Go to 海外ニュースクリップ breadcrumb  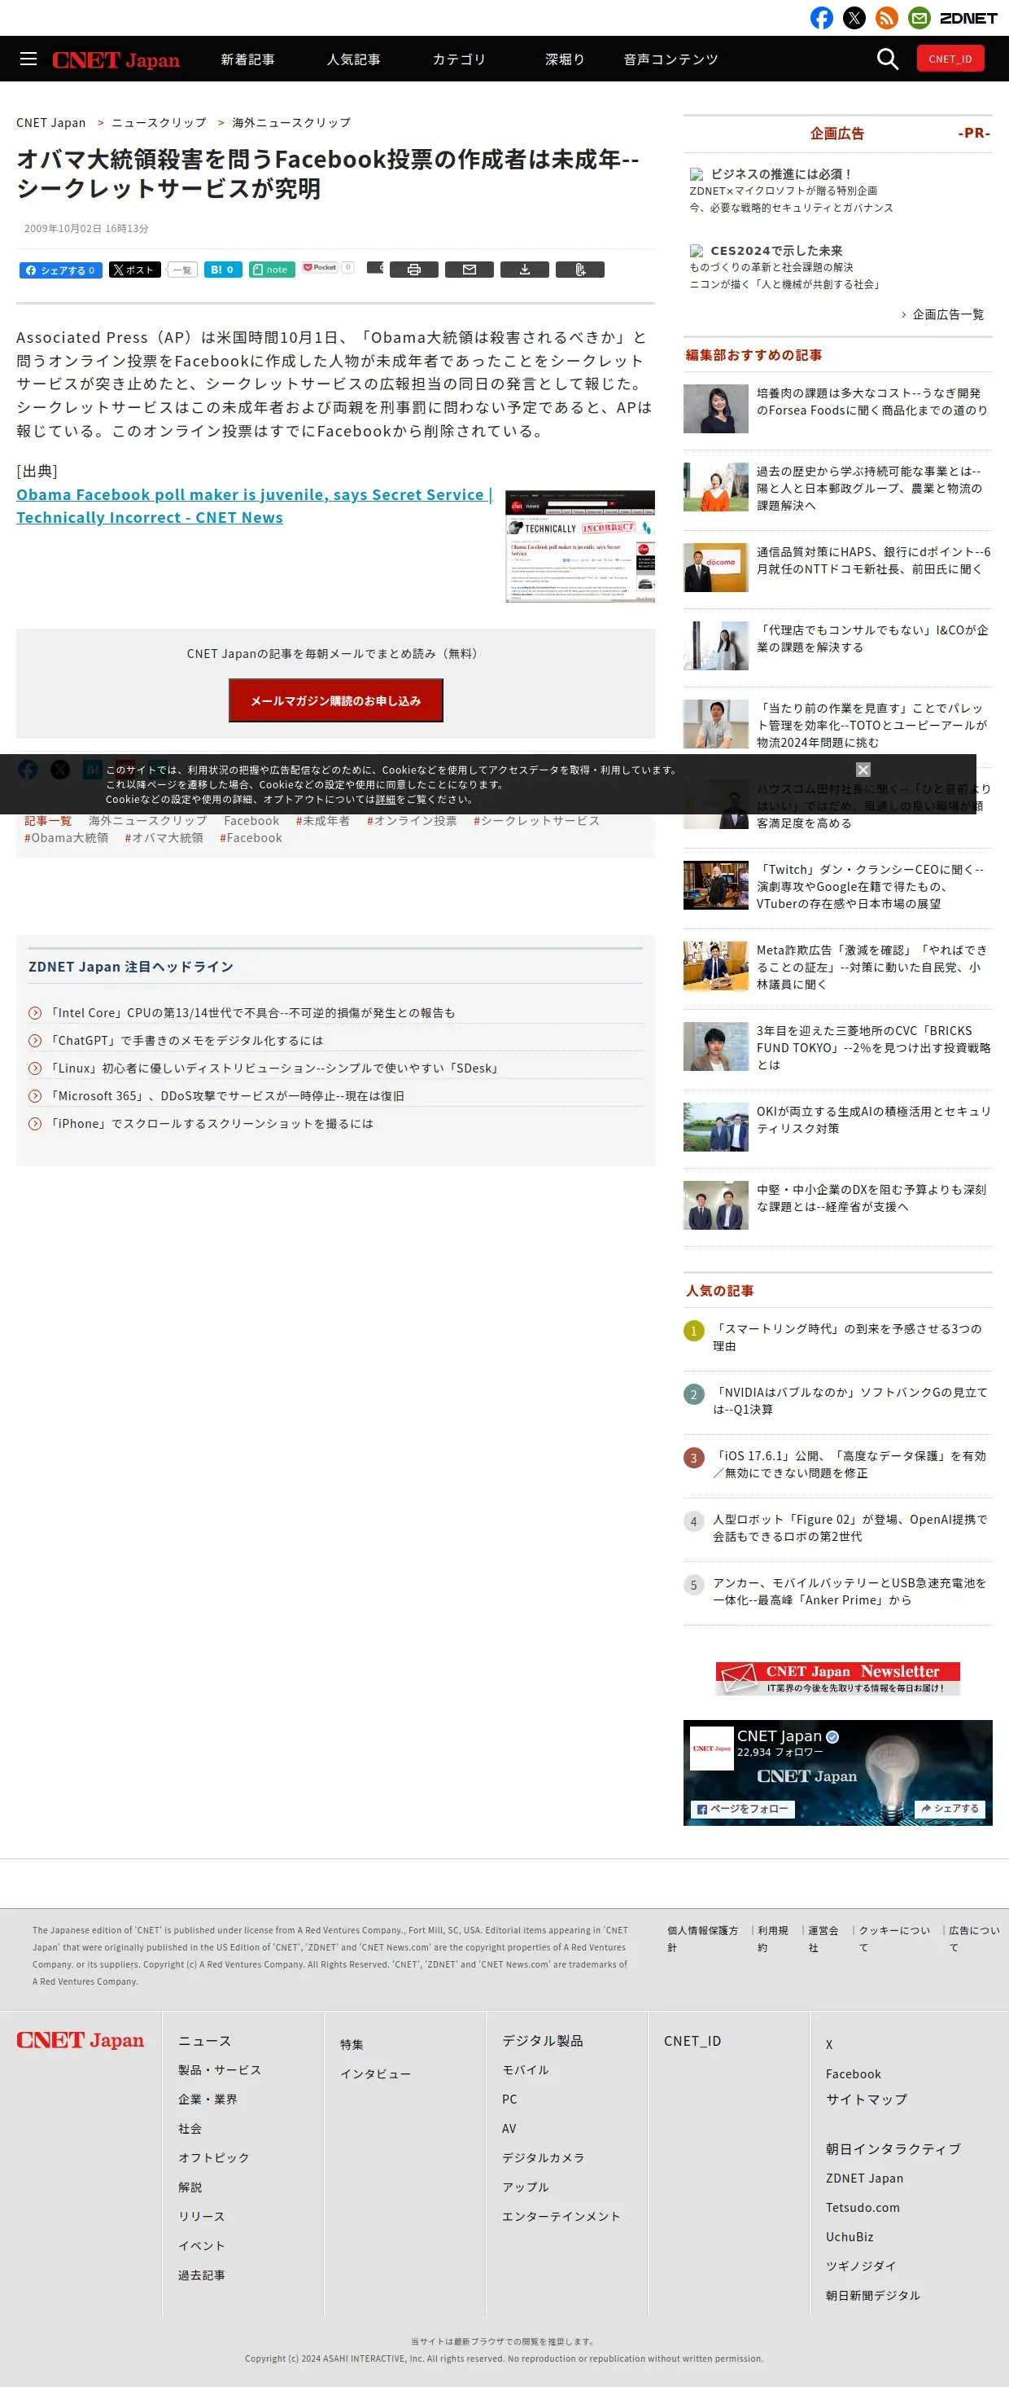coord(291,122)
